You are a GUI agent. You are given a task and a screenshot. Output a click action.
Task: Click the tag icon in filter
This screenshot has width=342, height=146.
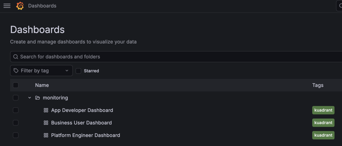coord(16,71)
